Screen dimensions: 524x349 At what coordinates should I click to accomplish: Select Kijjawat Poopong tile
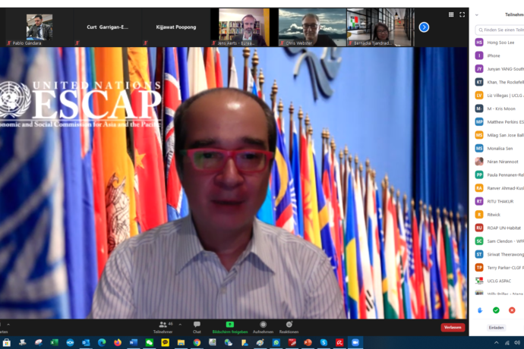(175, 27)
